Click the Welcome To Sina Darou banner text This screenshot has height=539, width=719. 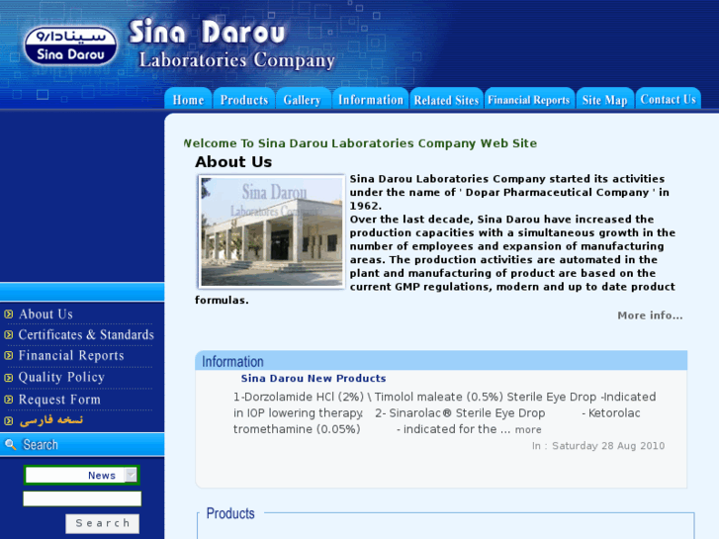click(x=360, y=143)
